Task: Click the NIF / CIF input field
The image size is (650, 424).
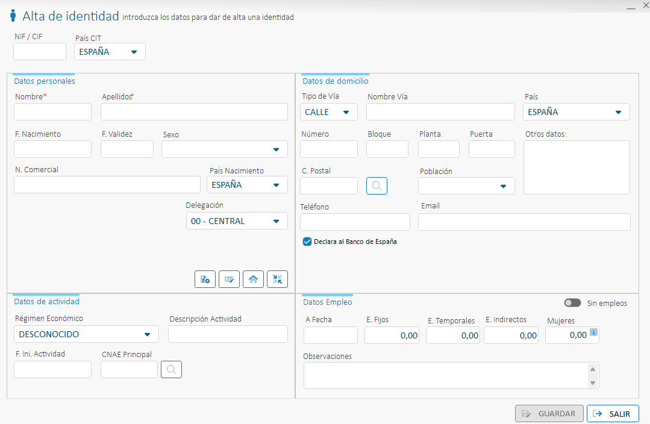Action: tap(40, 52)
